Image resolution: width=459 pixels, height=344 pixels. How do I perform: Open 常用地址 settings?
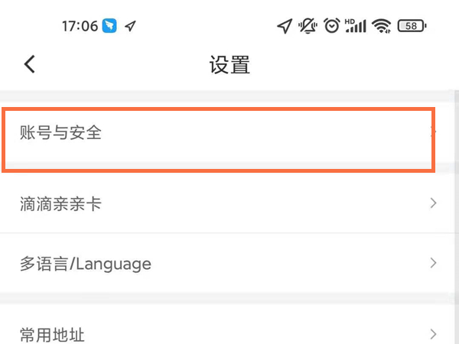[52, 334]
